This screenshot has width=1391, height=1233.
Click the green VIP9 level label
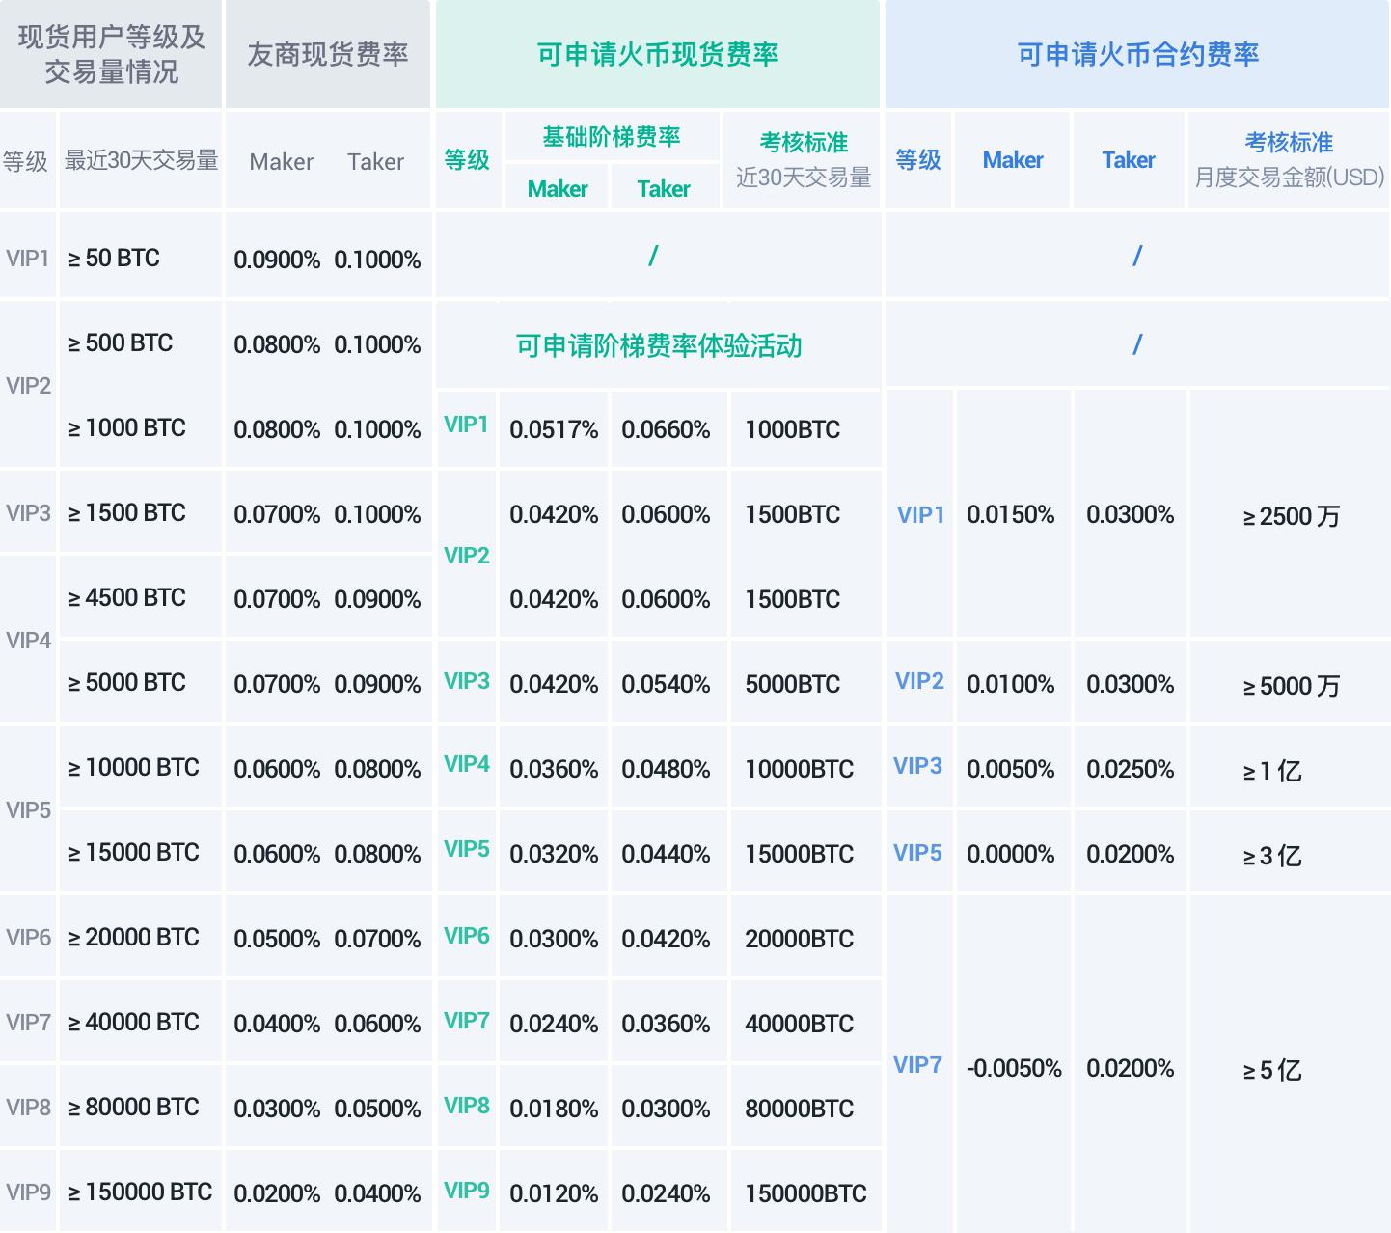tap(467, 1191)
